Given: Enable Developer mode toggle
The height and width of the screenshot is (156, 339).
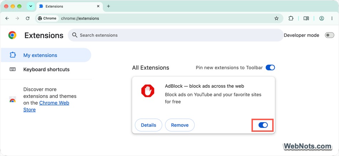Looking at the screenshot, I should point(329,35).
